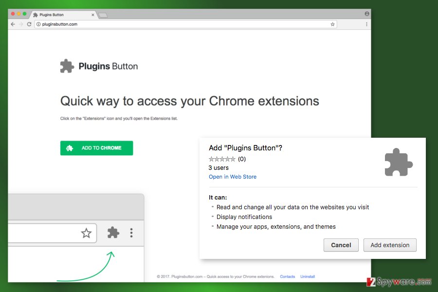Image resolution: width=438 pixels, height=292 pixels.
Task: Select the Plugins Button browser tab
Action: (x=63, y=15)
